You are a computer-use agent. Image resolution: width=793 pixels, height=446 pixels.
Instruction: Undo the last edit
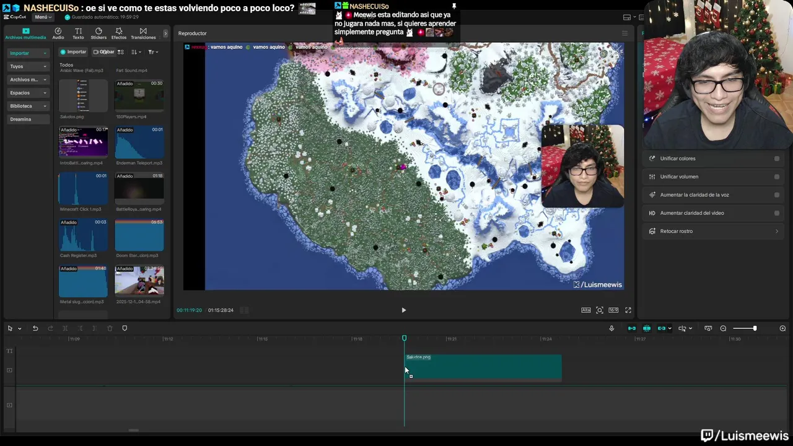click(x=35, y=328)
